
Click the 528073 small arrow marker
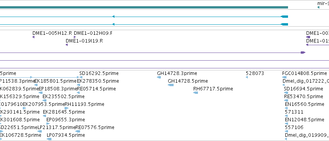pyautogui.click(x=247, y=77)
